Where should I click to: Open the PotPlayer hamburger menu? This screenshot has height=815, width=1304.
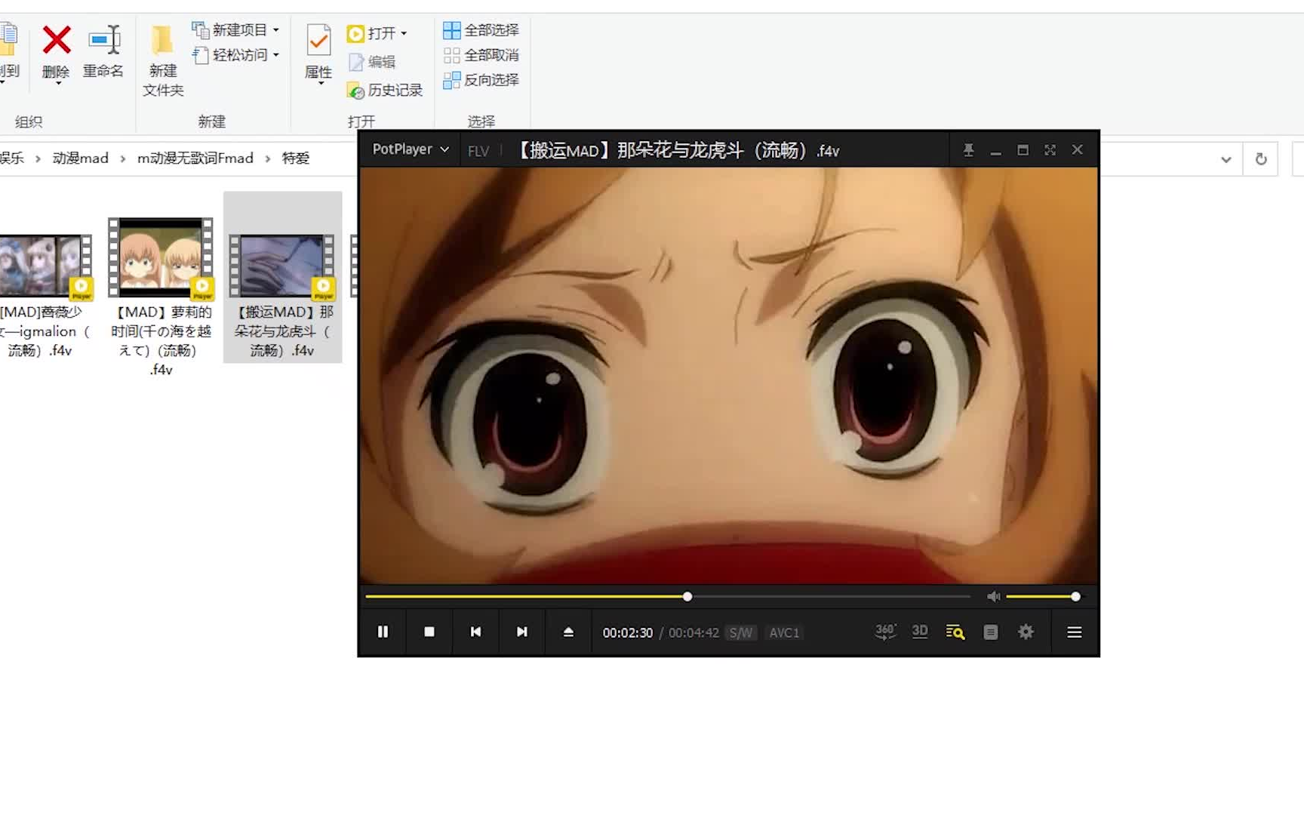(1075, 632)
